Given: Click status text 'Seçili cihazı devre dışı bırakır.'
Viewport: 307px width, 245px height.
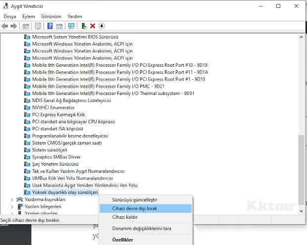Looking at the screenshot, I should (x=30, y=220).
